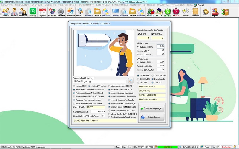Click the gold coin toolbar icon
Image resolution: width=239 pixels, height=149 pixels.
pyautogui.click(x=206, y=12)
